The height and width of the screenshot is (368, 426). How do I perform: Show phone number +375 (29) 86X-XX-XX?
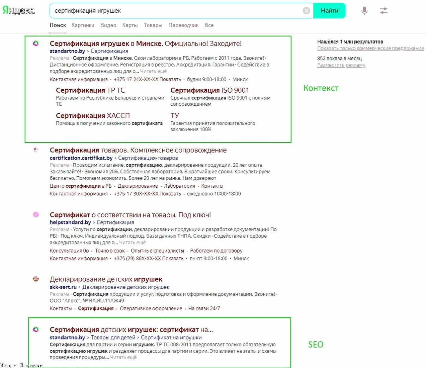pos(149,259)
